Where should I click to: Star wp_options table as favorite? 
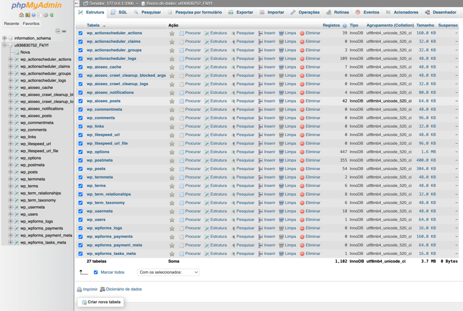coord(172,152)
